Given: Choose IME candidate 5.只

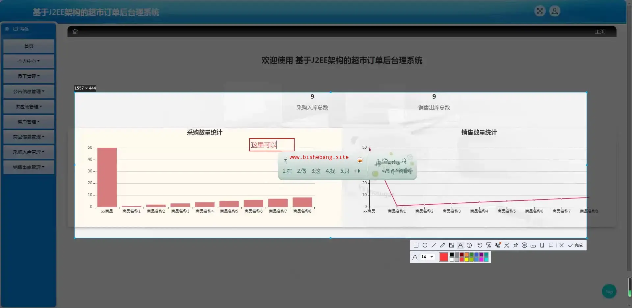Looking at the screenshot, I should click(x=345, y=171).
